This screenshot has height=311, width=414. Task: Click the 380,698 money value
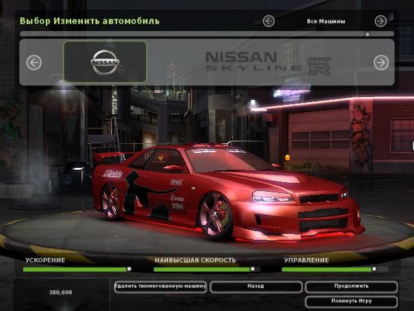[60, 292]
